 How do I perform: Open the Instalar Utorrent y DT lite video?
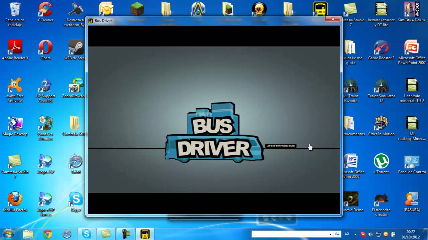coord(381,14)
